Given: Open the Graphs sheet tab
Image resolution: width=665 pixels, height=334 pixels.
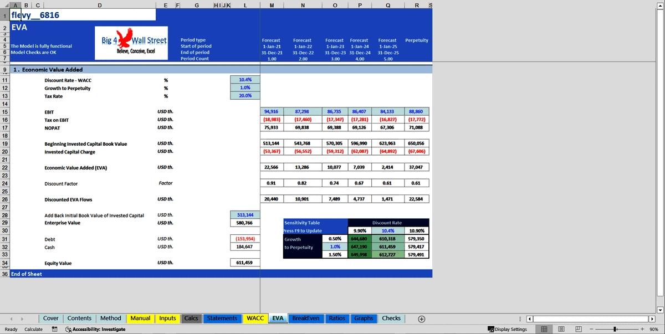Looking at the screenshot, I should coord(364,318).
